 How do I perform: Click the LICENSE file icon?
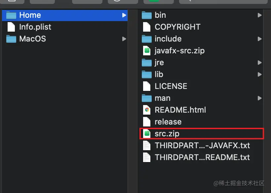click(146, 86)
